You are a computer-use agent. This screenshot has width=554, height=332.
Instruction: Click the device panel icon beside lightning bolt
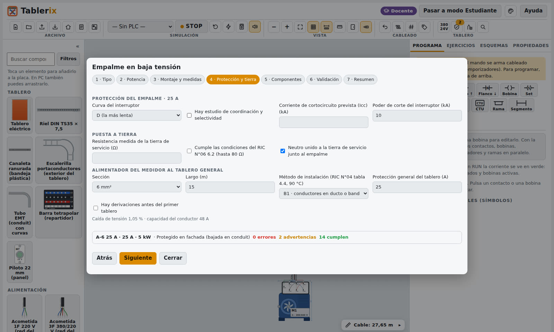click(x=242, y=27)
